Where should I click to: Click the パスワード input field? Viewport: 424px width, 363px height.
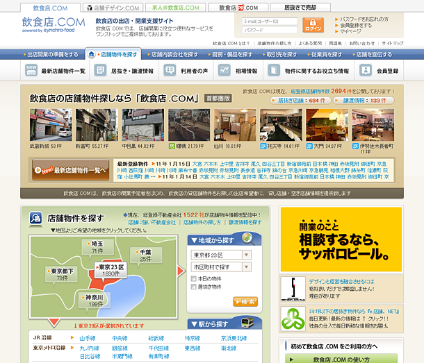click(x=270, y=30)
